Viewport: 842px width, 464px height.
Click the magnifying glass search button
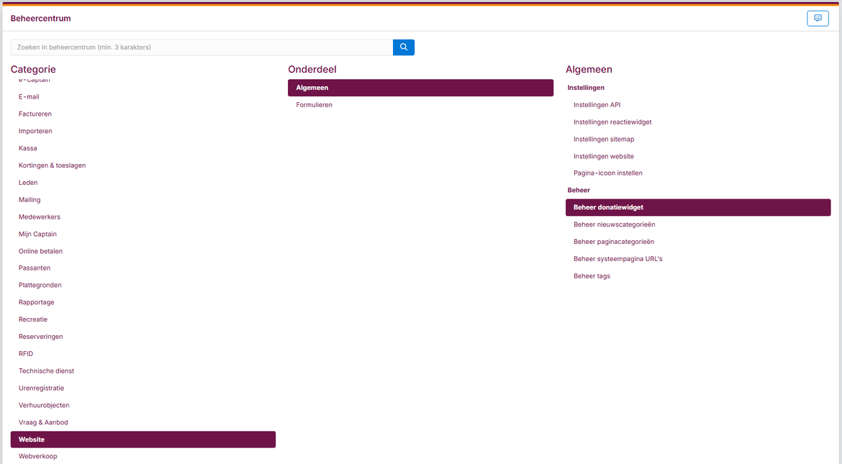pyautogui.click(x=403, y=47)
